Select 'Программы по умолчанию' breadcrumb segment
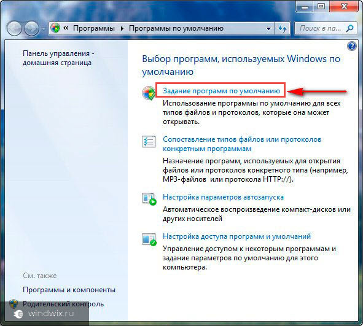Image resolution: width=363 pixels, height=326 pixels. pos(176,28)
